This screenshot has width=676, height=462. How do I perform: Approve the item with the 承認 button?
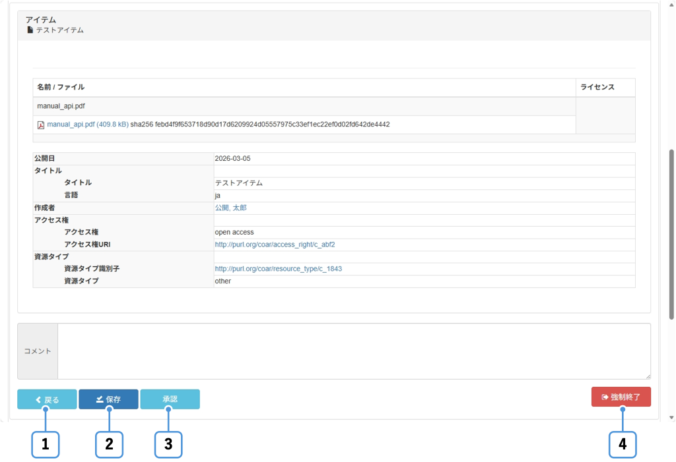170,399
